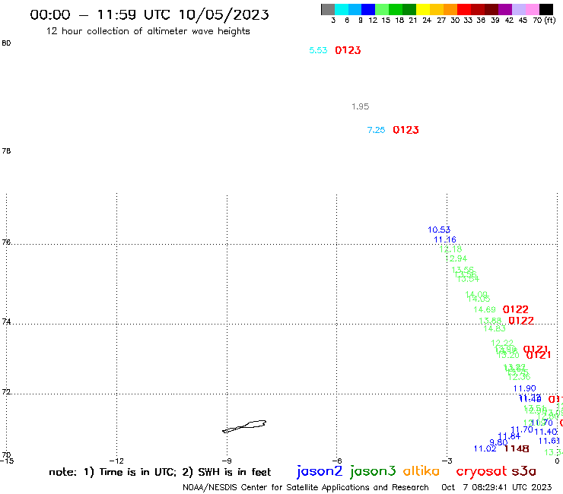The height and width of the screenshot is (494, 563).
Task: Click the dark green legend swatch
Action: point(409,9)
